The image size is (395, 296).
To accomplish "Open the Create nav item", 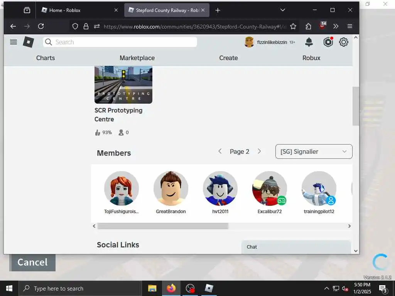I will click(228, 58).
